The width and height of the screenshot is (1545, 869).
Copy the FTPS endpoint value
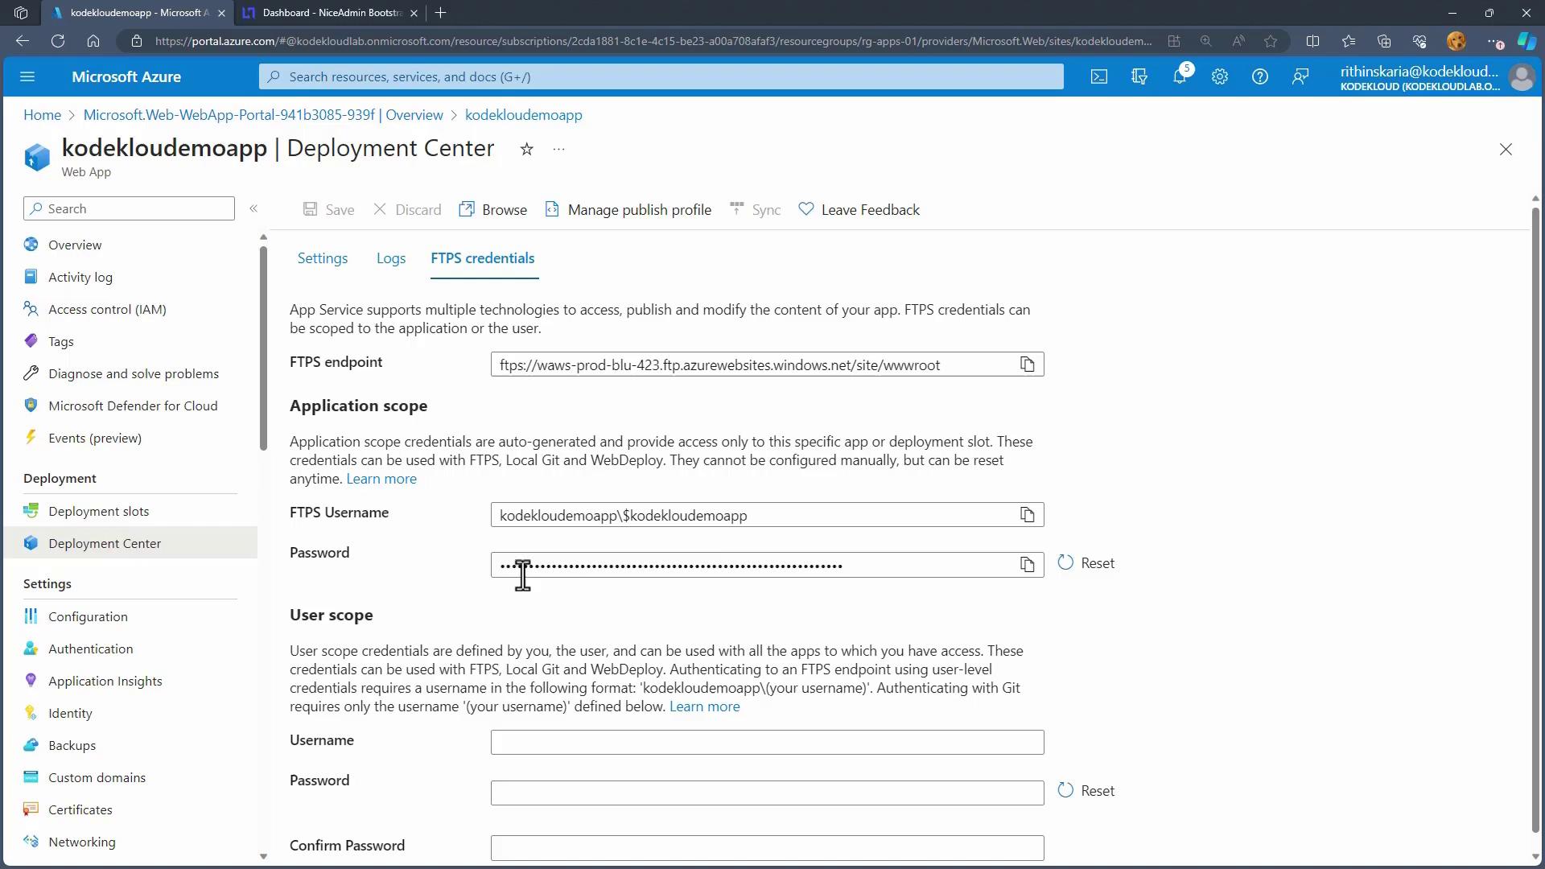[x=1027, y=364]
